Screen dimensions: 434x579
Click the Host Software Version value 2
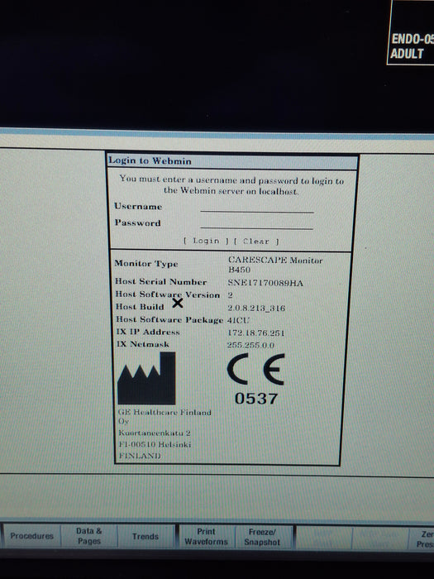(231, 295)
